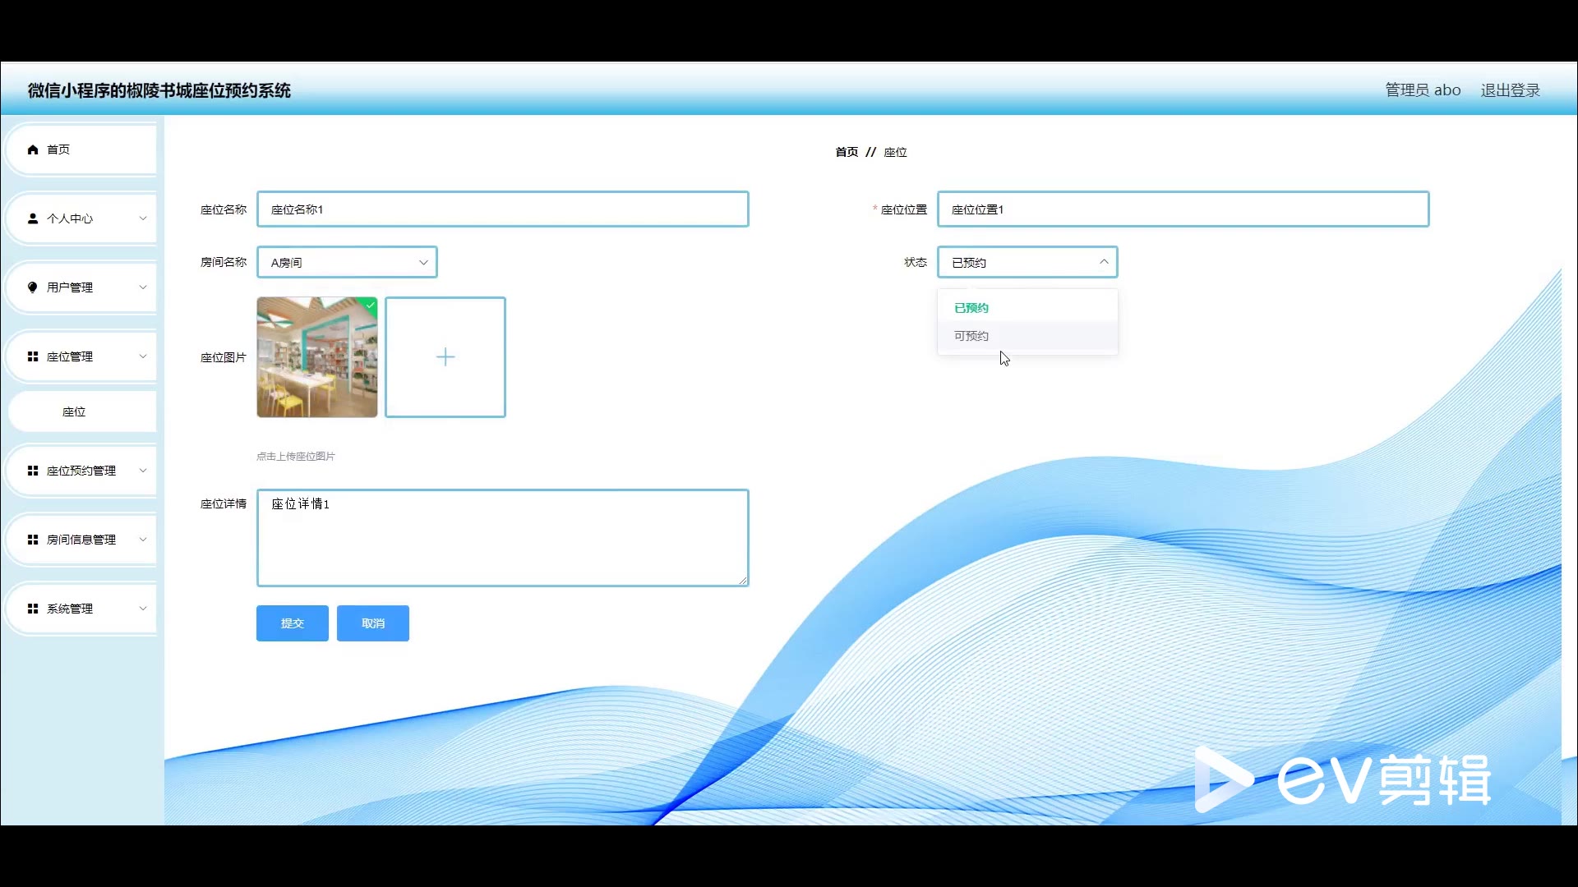Click the plus icon to upload seat image
Image resolution: width=1578 pixels, height=887 pixels.
445,357
